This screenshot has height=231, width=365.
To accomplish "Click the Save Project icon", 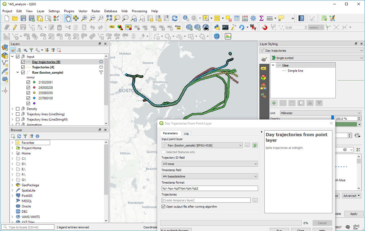I will (x=23, y=18).
